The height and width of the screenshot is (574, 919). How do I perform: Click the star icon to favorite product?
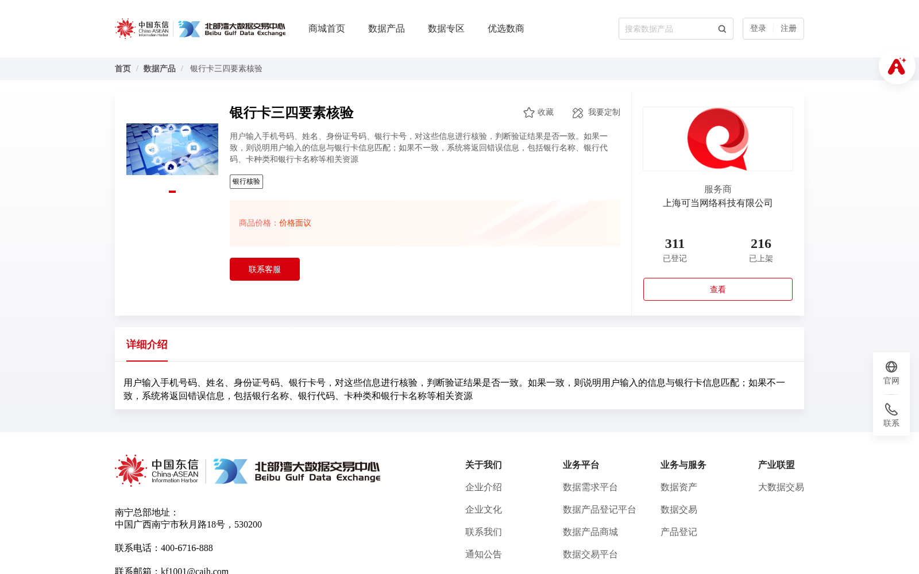point(529,113)
